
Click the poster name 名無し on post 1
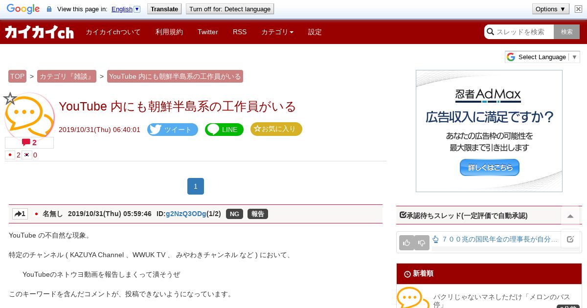coord(53,214)
